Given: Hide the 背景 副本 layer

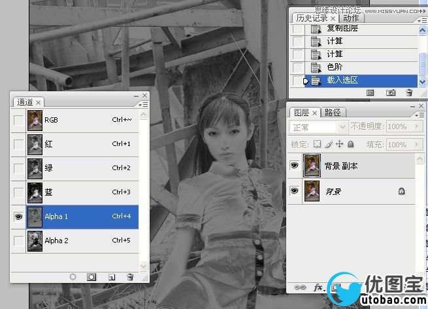Looking at the screenshot, I should click(295, 166).
